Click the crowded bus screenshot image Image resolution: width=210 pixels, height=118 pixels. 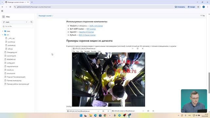click(108, 79)
